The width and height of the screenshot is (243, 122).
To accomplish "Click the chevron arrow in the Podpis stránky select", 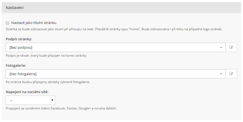I will [x=221, y=47].
